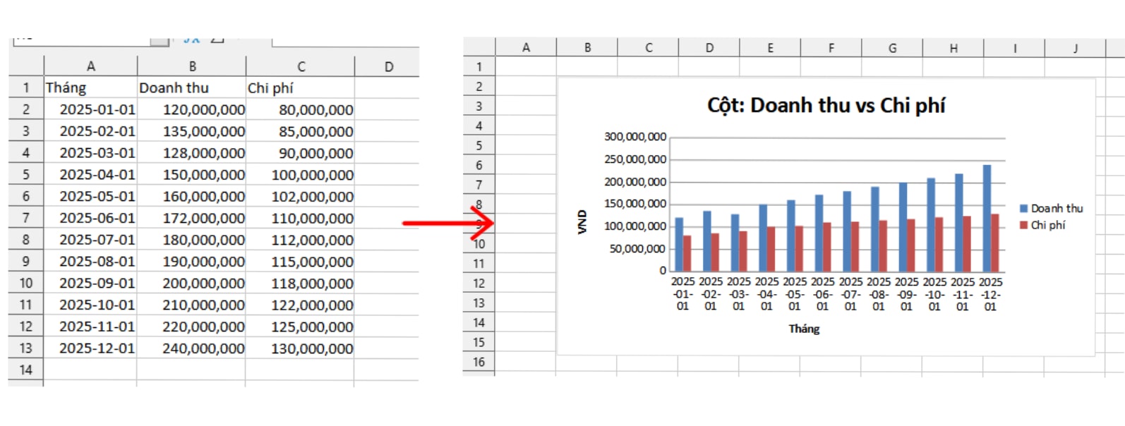This screenshot has width=1125, height=426.
Task: Select row 14 header in left sheet
Action: (26, 370)
